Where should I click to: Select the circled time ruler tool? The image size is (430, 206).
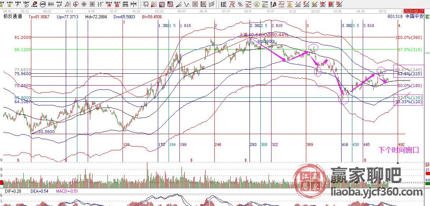43,4
